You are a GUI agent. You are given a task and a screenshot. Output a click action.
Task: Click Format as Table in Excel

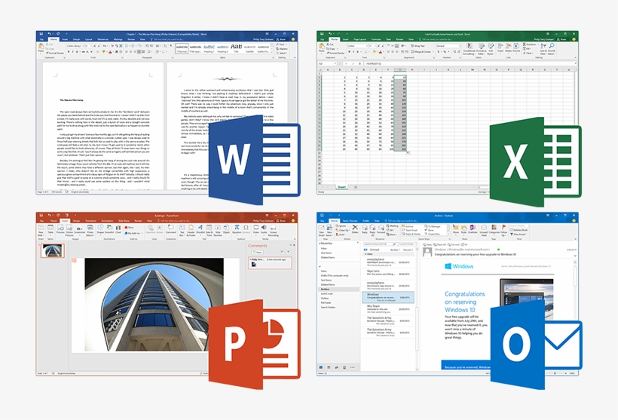(482, 50)
